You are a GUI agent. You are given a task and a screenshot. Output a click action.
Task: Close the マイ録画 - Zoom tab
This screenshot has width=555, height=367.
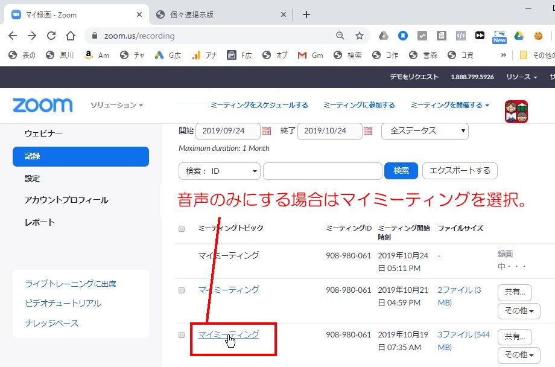tap(139, 14)
